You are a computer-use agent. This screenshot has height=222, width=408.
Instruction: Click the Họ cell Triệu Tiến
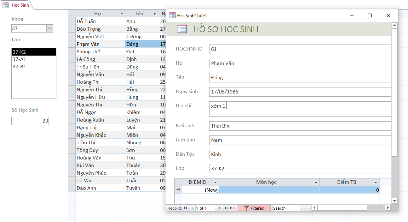tap(101, 67)
